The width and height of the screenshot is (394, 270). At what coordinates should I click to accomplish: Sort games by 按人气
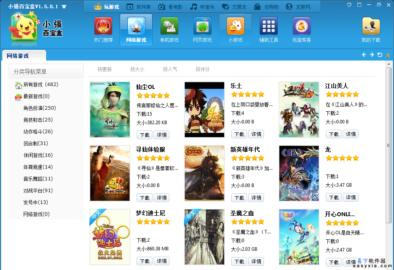click(x=170, y=69)
